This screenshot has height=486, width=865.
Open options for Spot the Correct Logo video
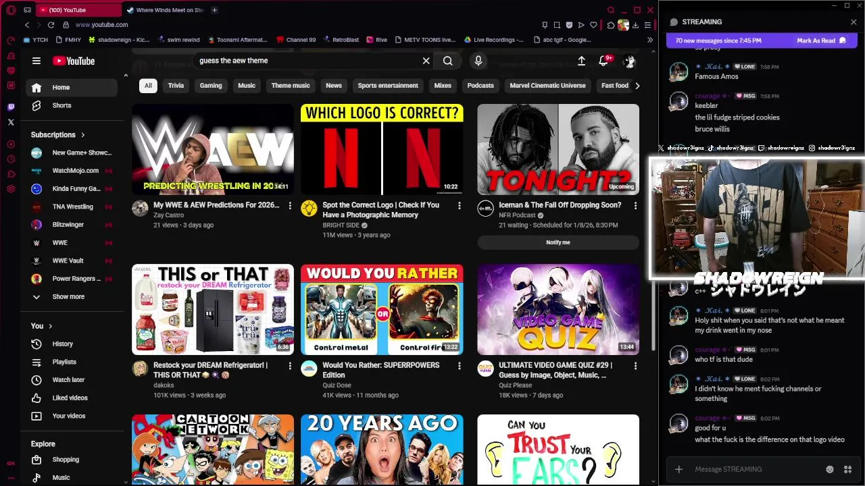tap(459, 205)
